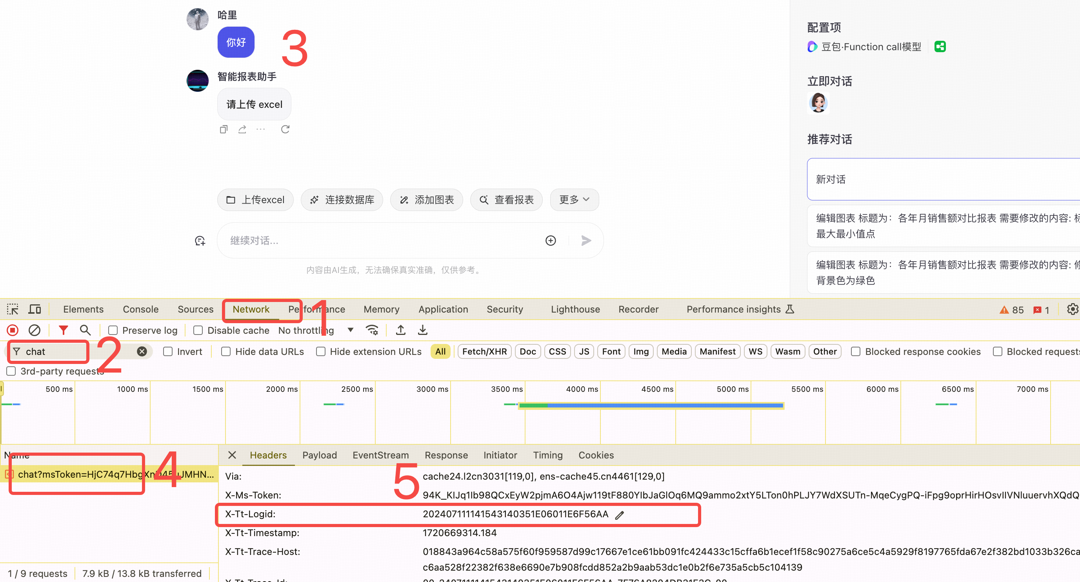The image size is (1080, 582).
Task: Toggle the red filter funnel icon
Action: [63, 331]
